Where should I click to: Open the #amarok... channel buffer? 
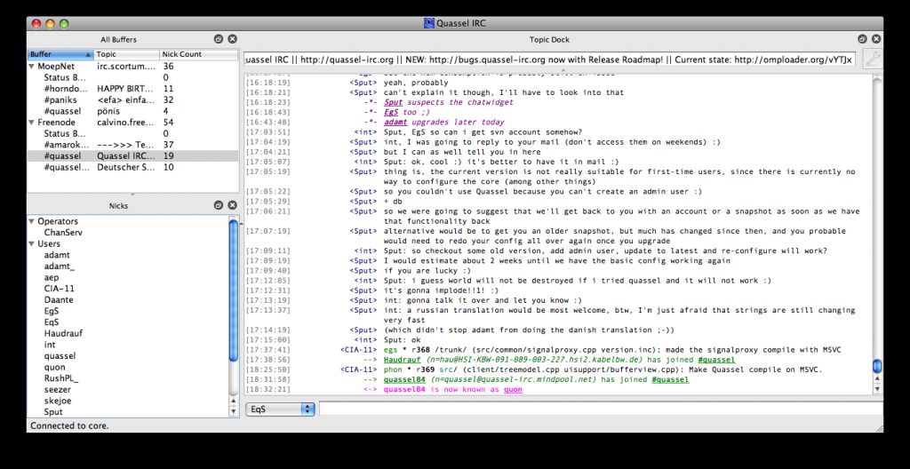point(133,145)
